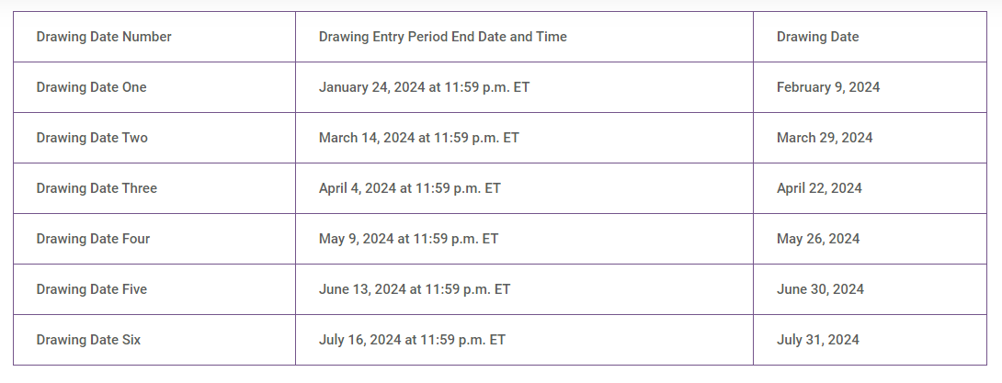Select the "February 9, 2024" drawing date
The image size is (1002, 383).
click(827, 87)
